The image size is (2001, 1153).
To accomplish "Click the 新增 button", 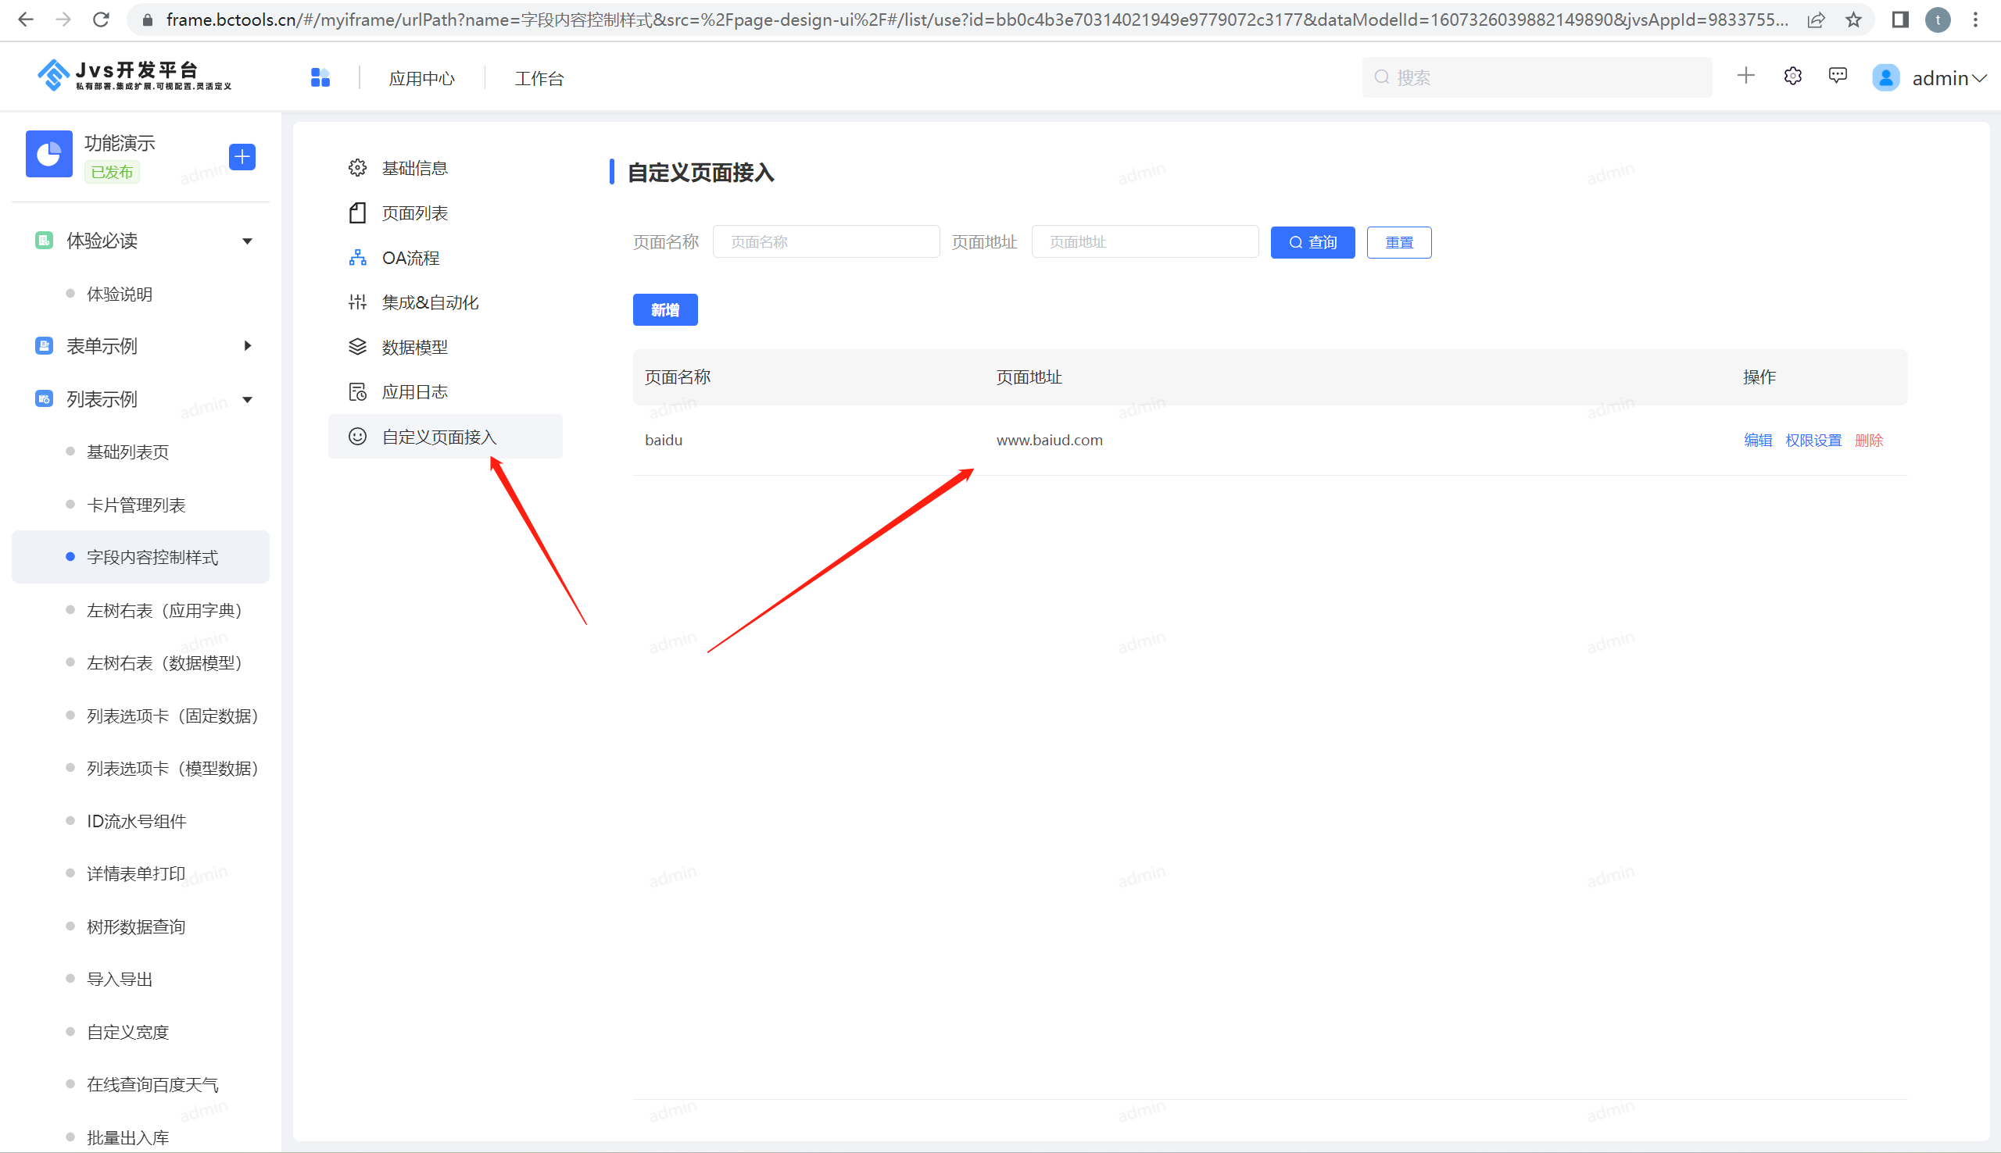I will click(664, 309).
